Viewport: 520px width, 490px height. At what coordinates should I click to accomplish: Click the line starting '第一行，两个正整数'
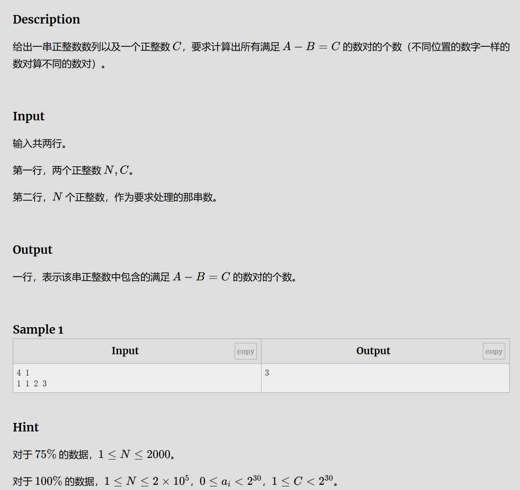coord(73,170)
